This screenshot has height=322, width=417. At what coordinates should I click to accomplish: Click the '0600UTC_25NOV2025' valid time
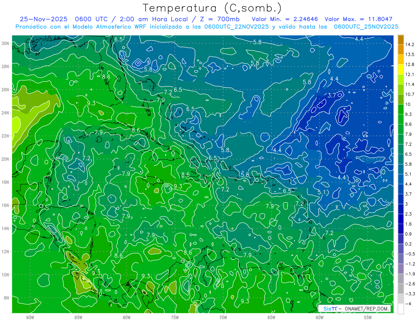[366, 27]
